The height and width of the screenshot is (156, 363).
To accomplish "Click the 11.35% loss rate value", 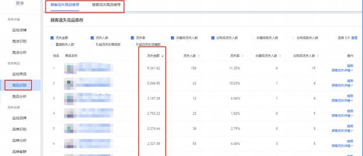I will pos(235,68).
